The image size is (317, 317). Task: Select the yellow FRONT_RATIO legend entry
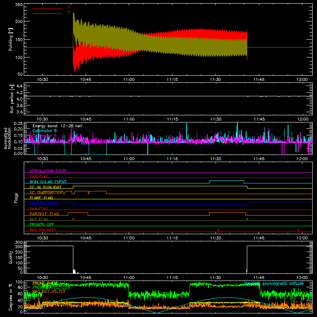pyautogui.click(x=45, y=283)
